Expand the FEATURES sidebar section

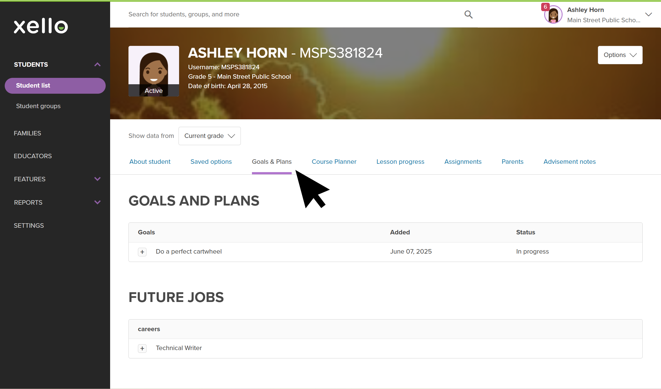pos(97,179)
